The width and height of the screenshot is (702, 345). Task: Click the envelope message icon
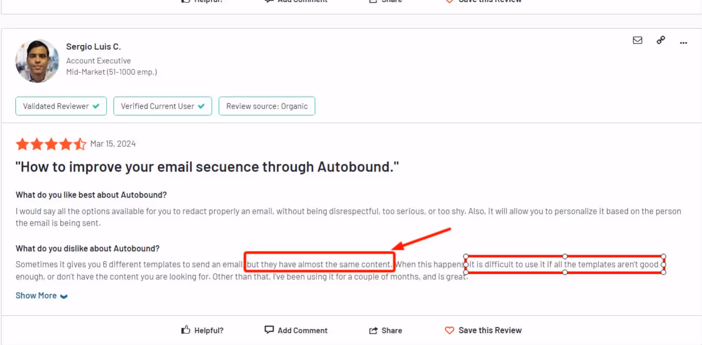coord(637,40)
